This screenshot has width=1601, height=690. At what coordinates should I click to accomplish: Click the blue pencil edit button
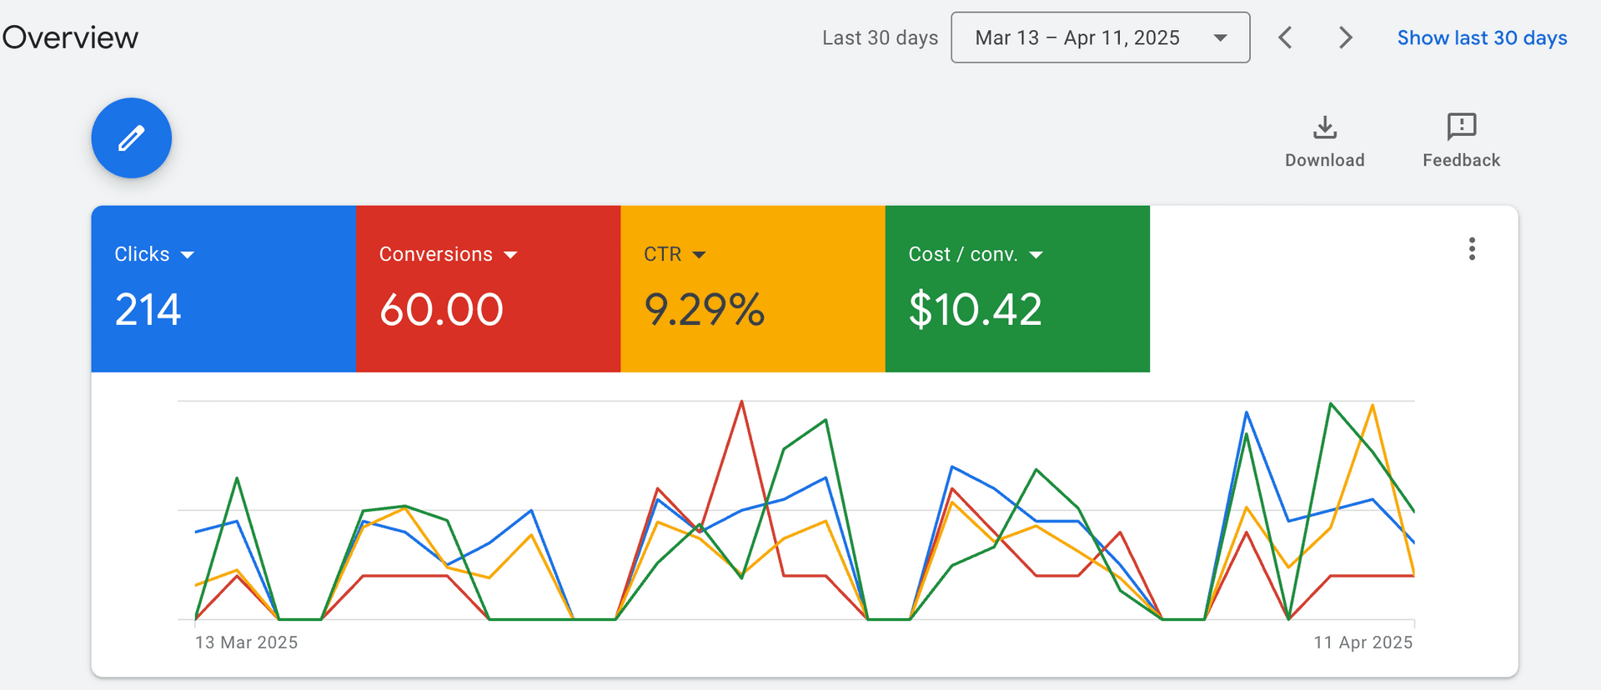(x=132, y=138)
